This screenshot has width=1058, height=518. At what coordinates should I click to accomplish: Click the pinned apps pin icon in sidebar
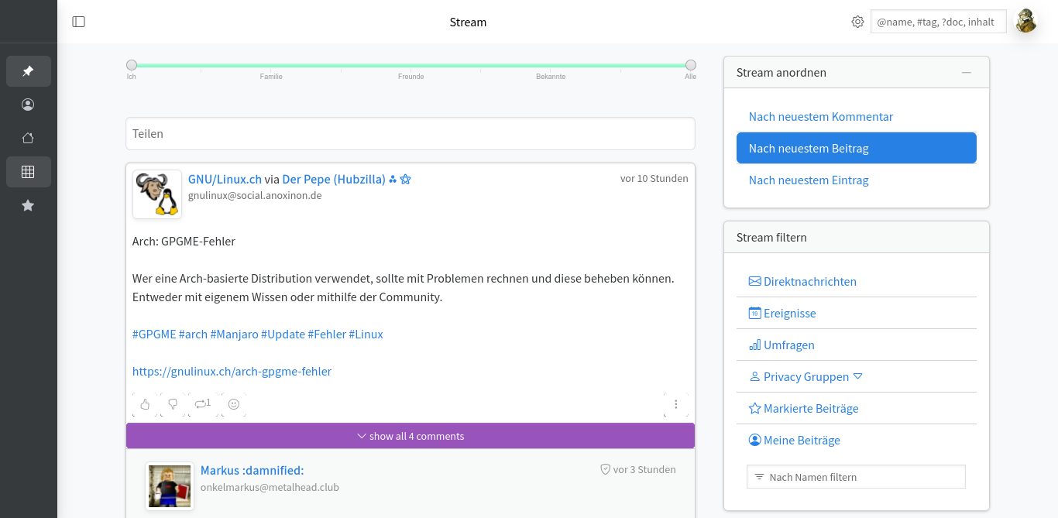click(28, 71)
